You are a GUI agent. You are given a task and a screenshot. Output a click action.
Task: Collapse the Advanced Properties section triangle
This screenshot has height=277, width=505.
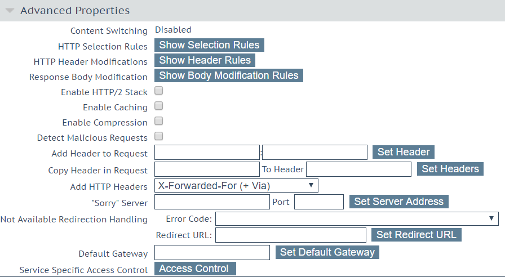click(x=10, y=11)
